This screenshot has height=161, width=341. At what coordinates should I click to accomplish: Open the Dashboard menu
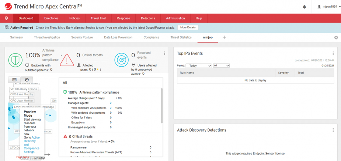[x=26, y=18]
